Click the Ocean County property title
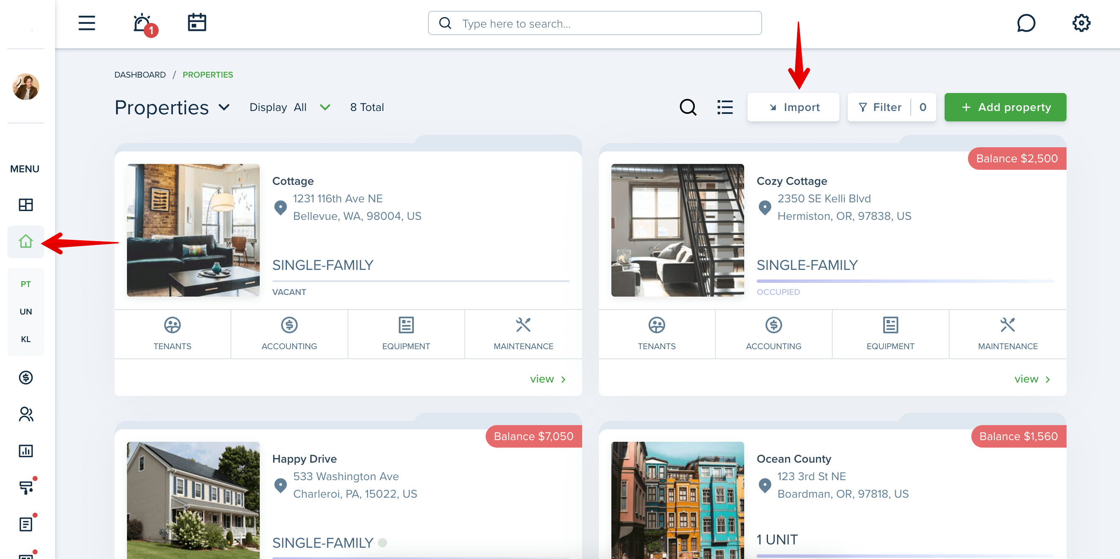The image size is (1120, 559). point(793,458)
